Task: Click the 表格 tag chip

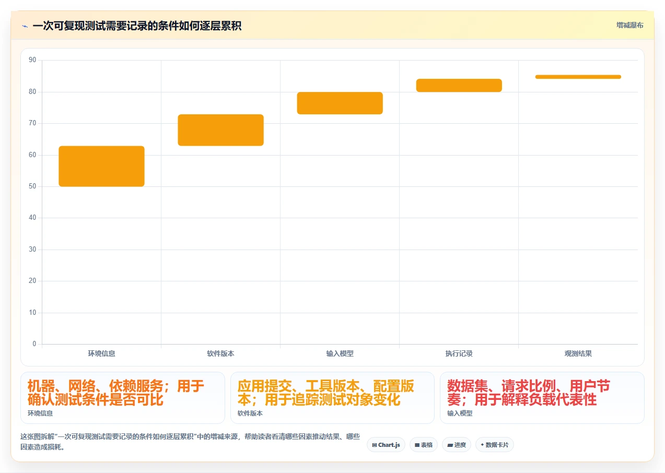Action: click(423, 445)
